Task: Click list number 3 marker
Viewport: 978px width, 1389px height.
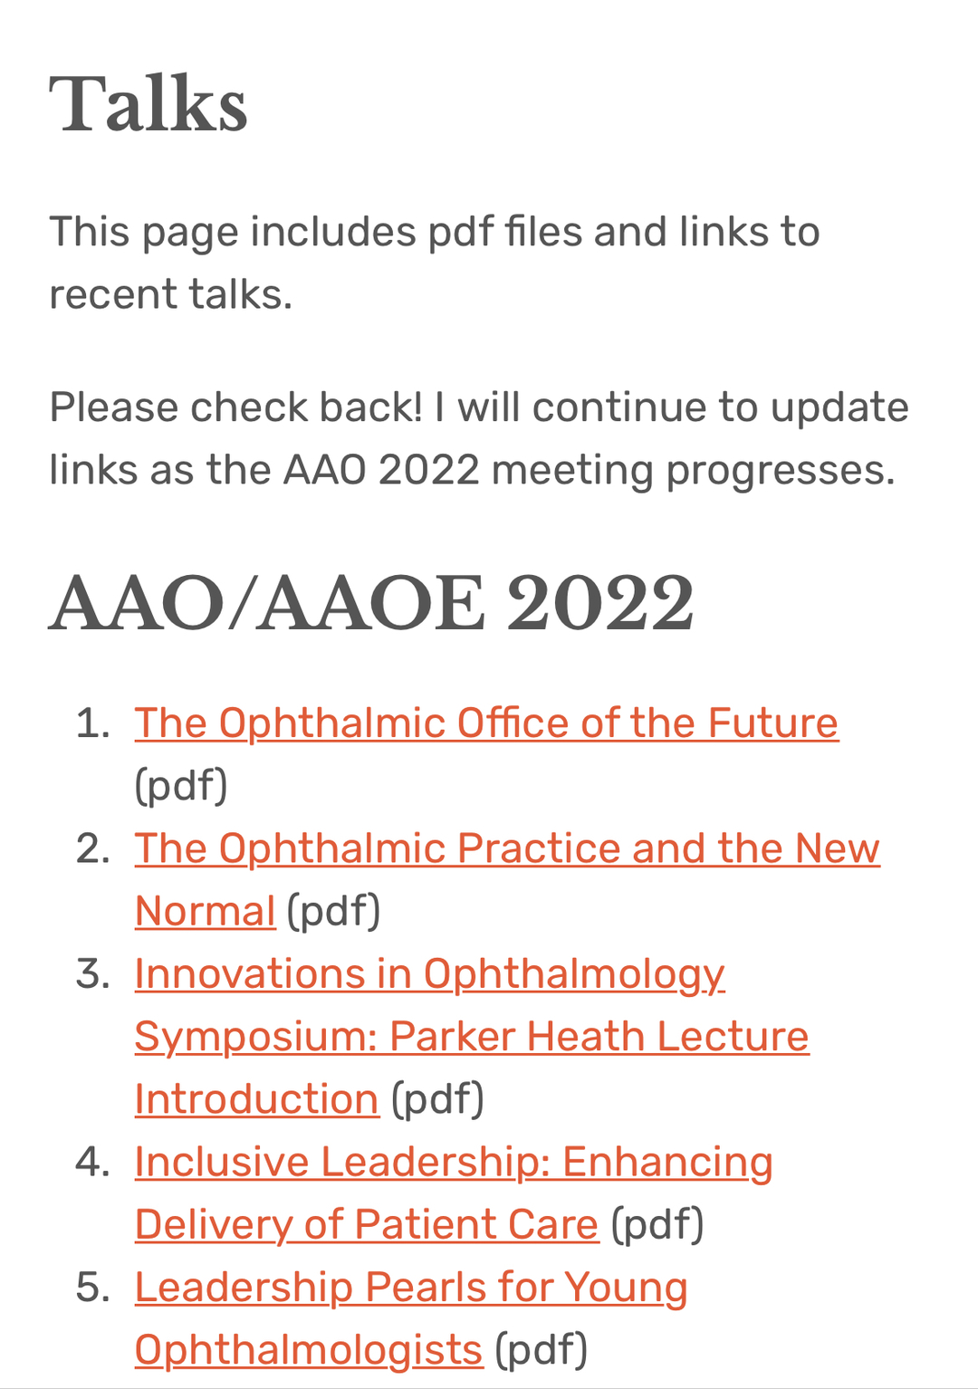Action: pos(93,973)
